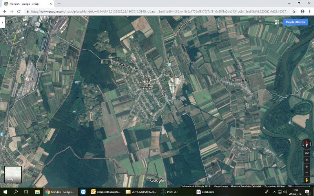
Task: Zoom in with the plus button
Action: click(307, 167)
